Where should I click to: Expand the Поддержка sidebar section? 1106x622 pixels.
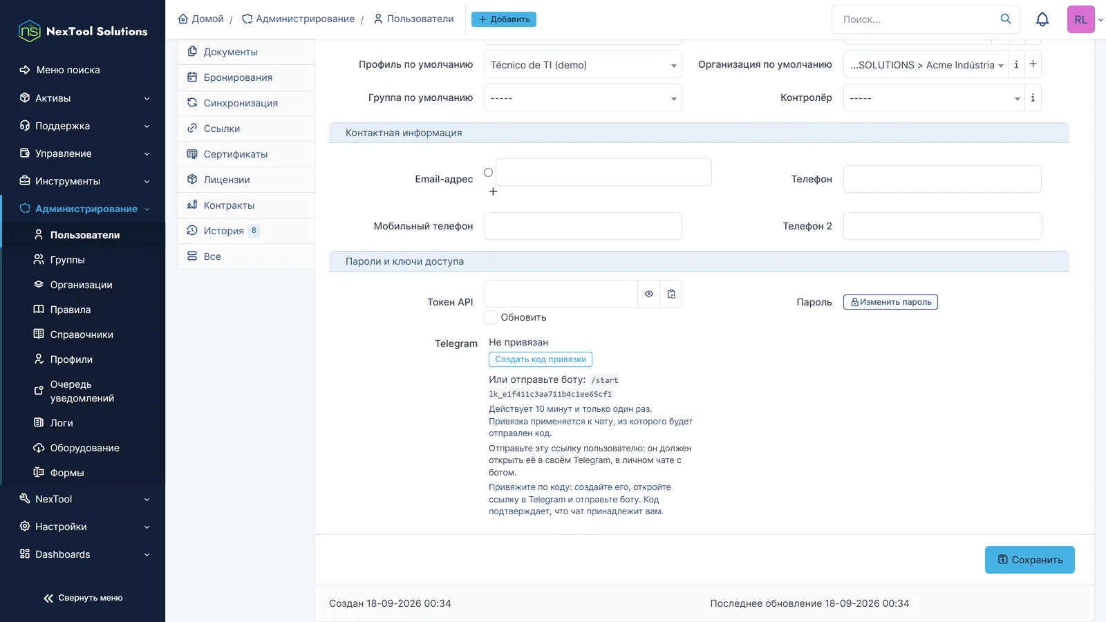(x=83, y=126)
